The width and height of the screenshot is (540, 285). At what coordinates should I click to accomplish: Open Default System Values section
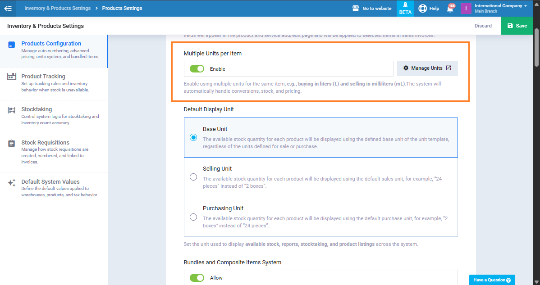tap(50, 182)
